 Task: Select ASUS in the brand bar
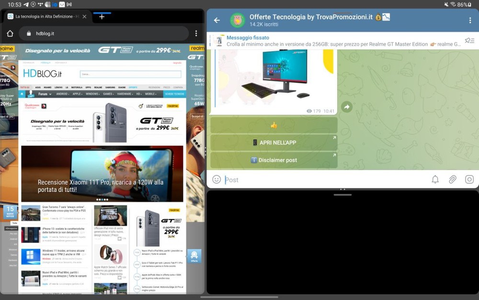pyautogui.click(x=38, y=87)
